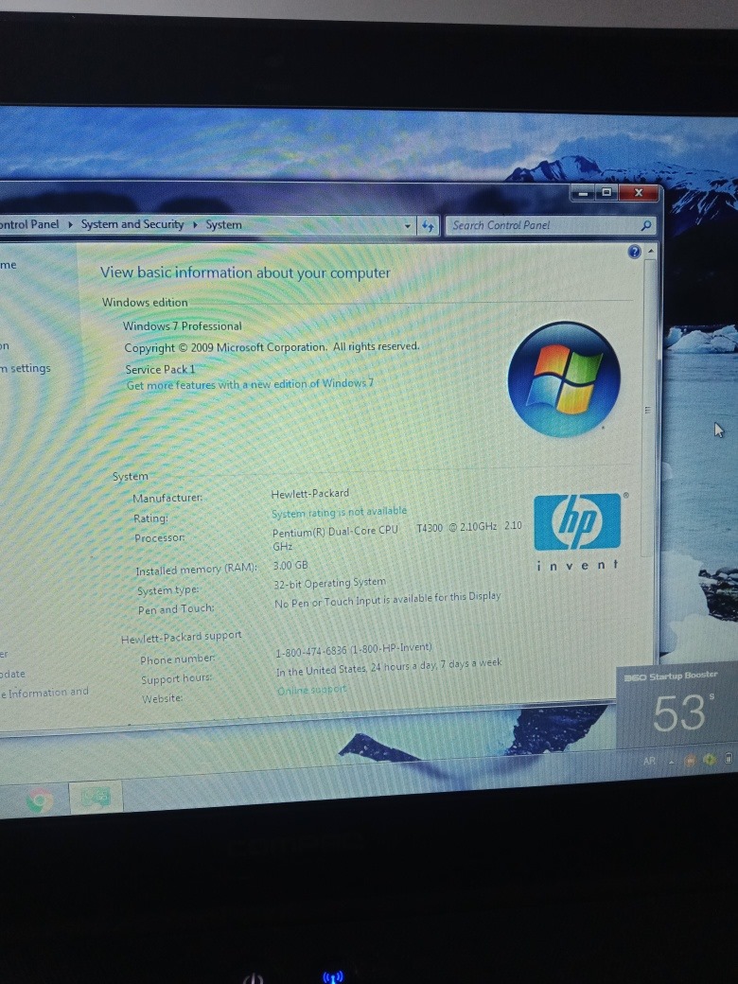Click the Copyright 2009 Microsoft Corporation line
Screen dimensions: 738x984
click(x=272, y=347)
